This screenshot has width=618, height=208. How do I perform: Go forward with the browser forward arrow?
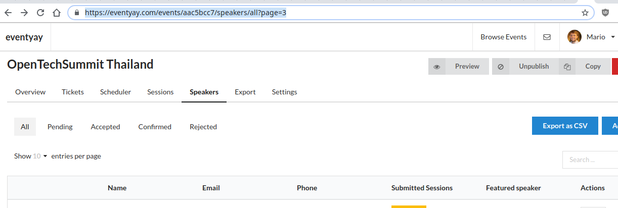coord(24,13)
